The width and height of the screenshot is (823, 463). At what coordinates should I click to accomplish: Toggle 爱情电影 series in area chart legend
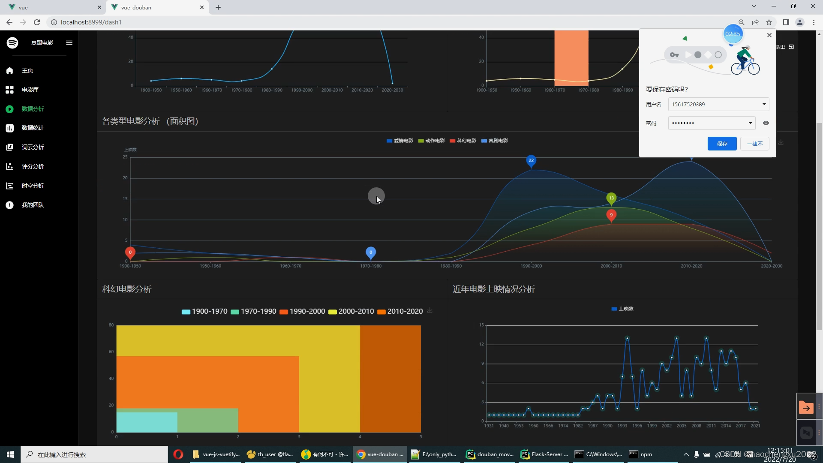click(x=399, y=141)
